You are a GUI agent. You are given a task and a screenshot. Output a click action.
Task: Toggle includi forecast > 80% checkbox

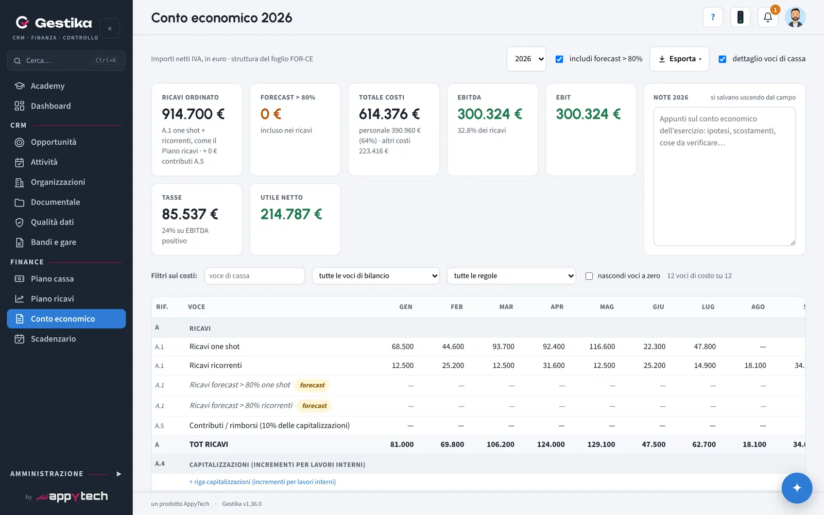tap(559, 59)
